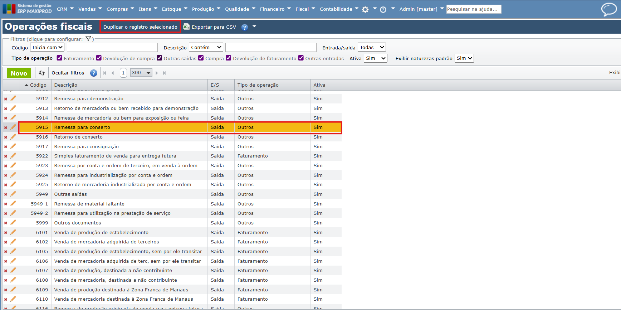Open the Estoque menu
621x310 pixels.
pos(174,9)
